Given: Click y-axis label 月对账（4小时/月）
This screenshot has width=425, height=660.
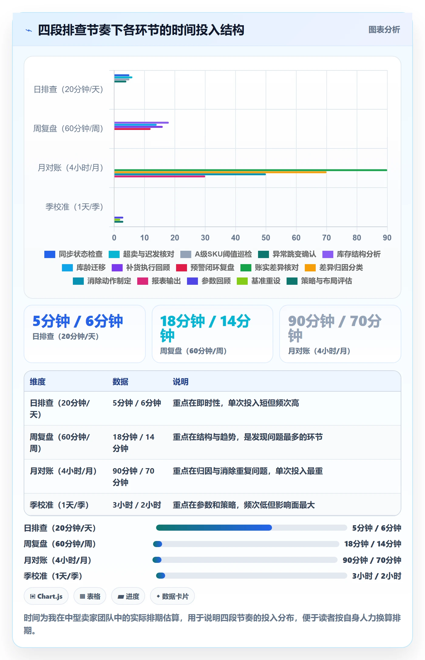Looking at the screenshot, I should click(70, 168).
